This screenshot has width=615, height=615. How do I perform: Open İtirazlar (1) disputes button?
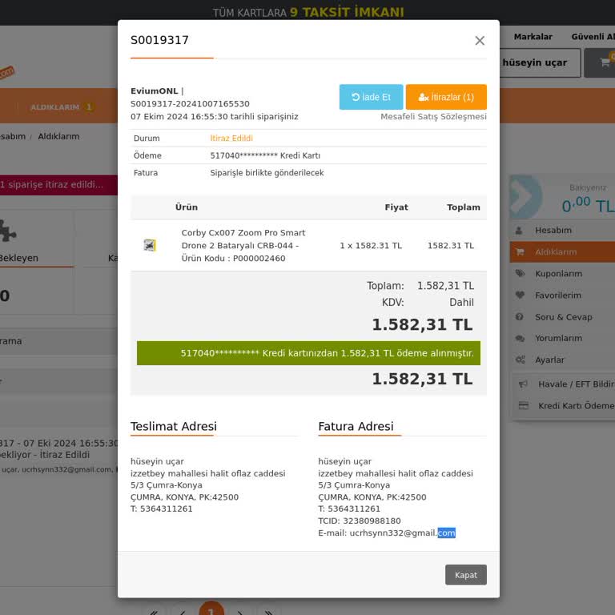point(446,97)
